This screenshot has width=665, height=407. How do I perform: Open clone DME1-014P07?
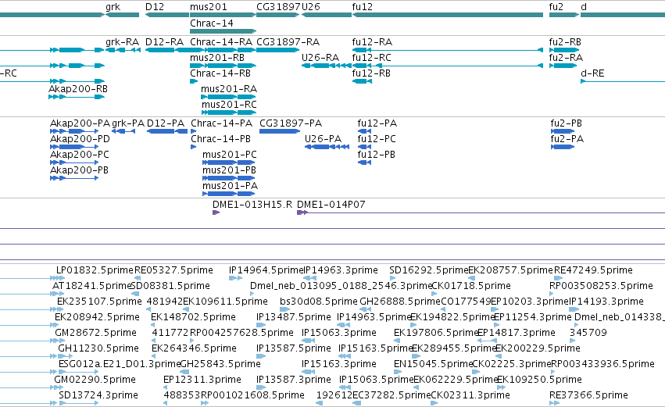[331, 205]
